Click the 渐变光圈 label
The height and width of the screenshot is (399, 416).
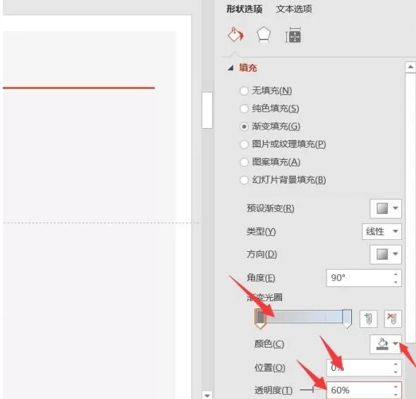tap(264, 298)
